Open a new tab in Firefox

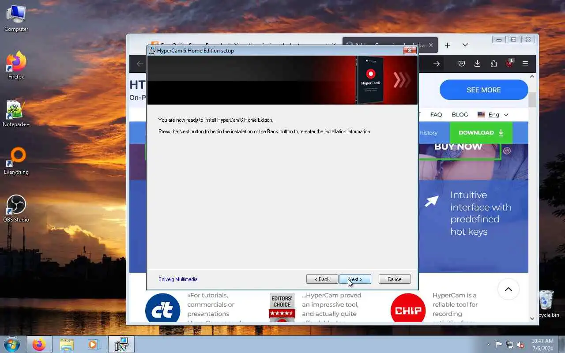[x=447, y=45]
